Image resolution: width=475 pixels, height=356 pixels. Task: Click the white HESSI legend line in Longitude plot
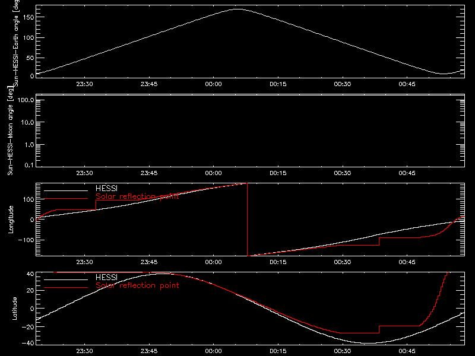(66, 190)
